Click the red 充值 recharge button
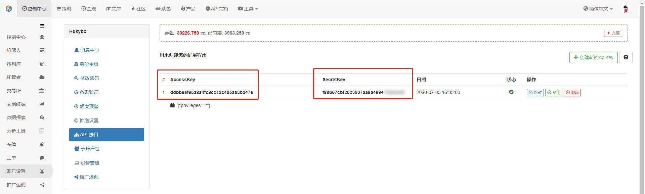645x194 pixels. [613, 33]
